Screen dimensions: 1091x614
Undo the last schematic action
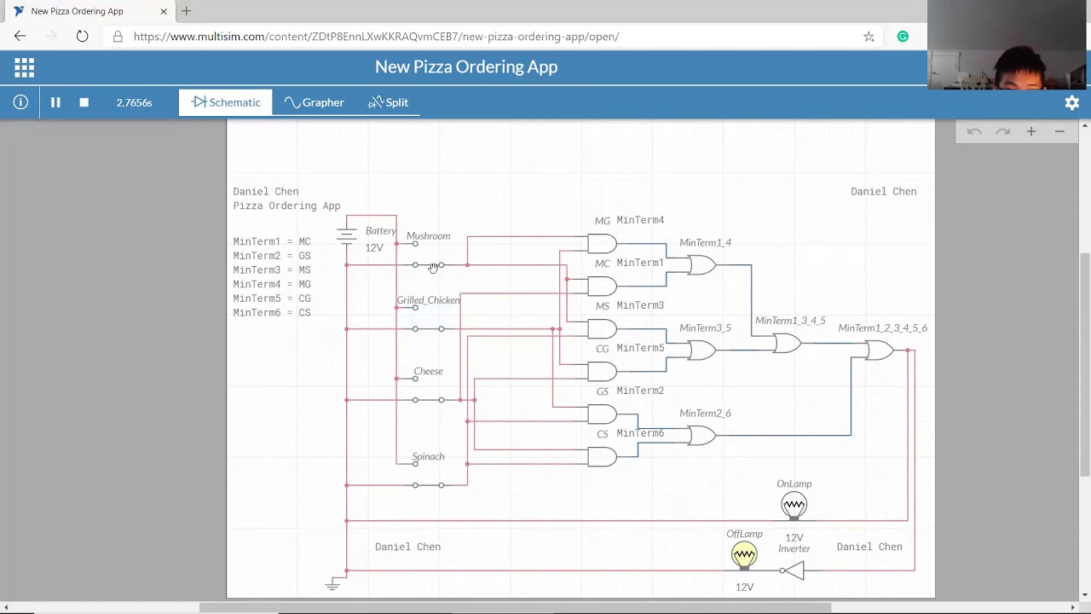coord(974,131)
